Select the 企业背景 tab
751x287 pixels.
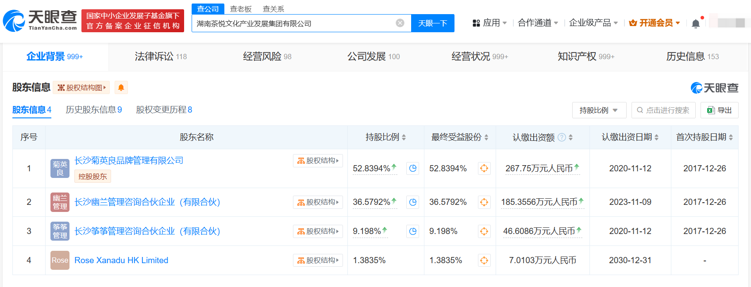pyautogui.click(x=55, y=57)
